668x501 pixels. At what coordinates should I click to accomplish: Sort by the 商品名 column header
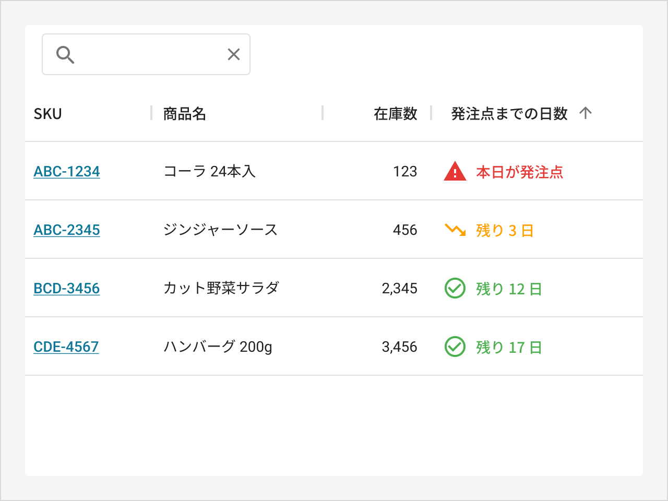(185, 114)
